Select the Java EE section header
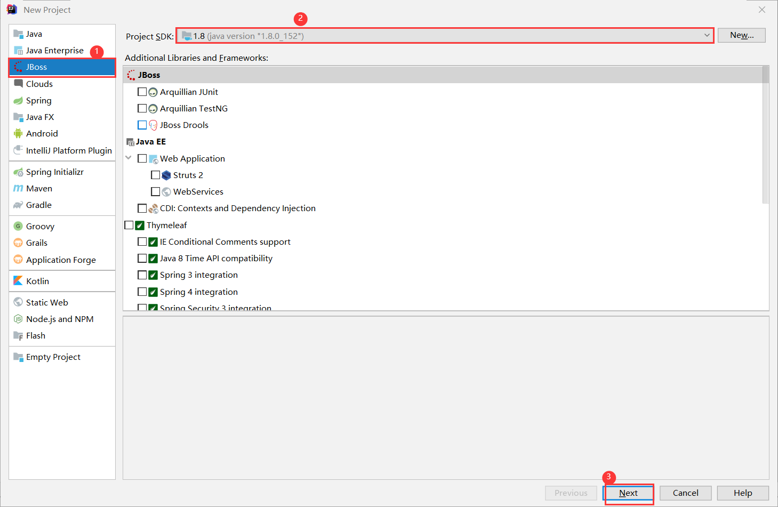778x507 pixels. click(x=443, y=142)
